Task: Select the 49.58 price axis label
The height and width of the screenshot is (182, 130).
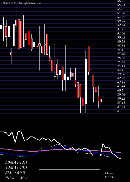Action: point(121,42)
